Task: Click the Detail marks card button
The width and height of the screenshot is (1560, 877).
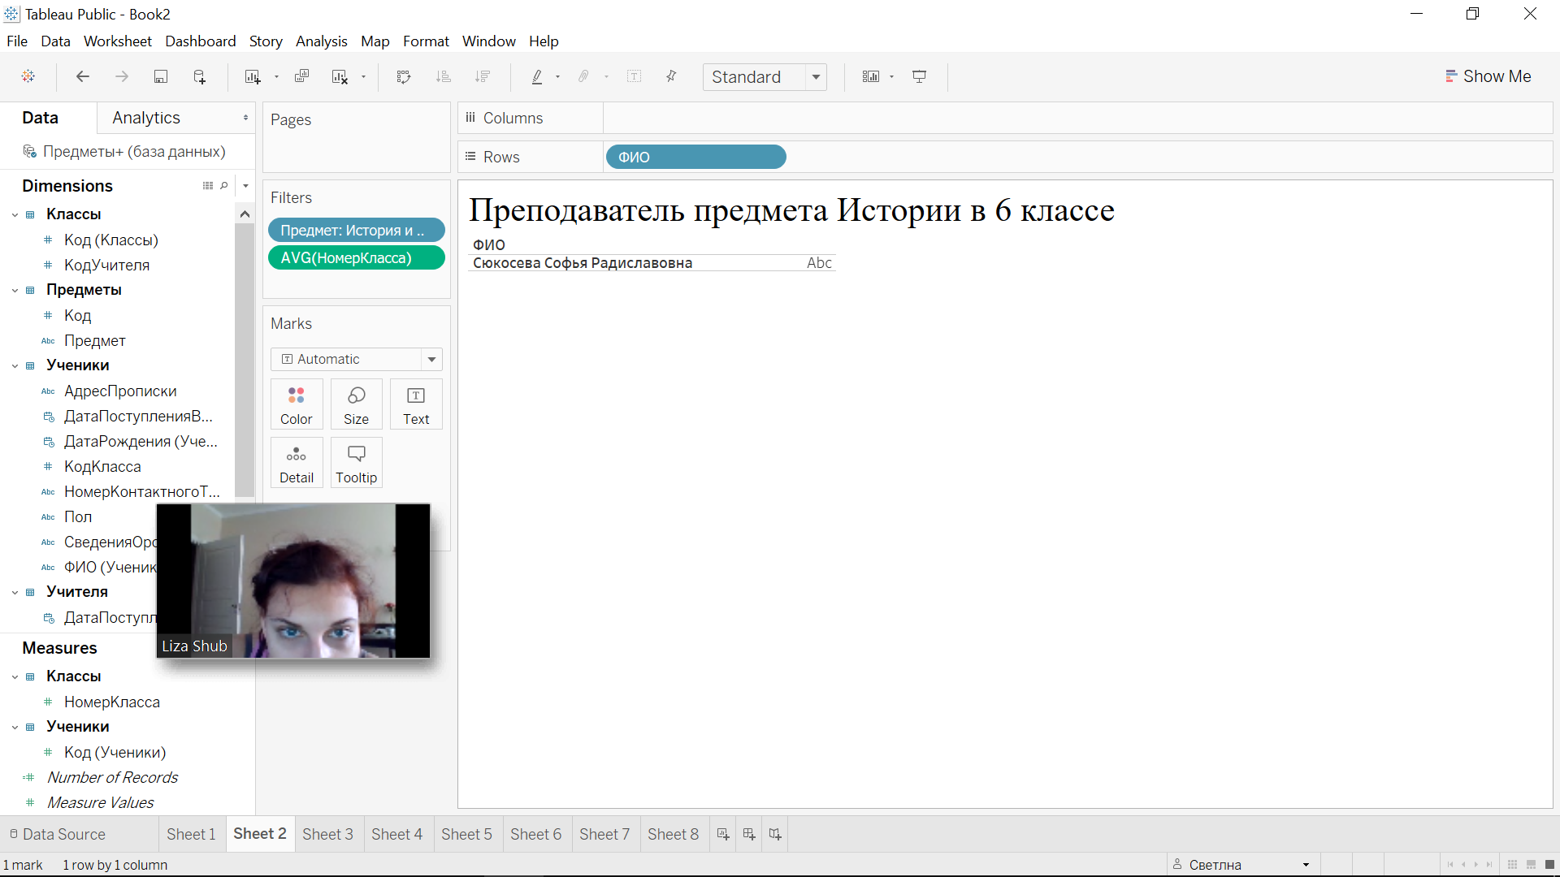Action: coord(297,463)
